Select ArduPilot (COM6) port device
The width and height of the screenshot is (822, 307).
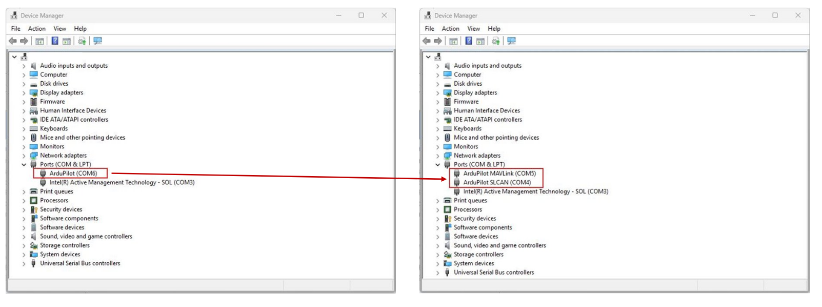point(73,174)
